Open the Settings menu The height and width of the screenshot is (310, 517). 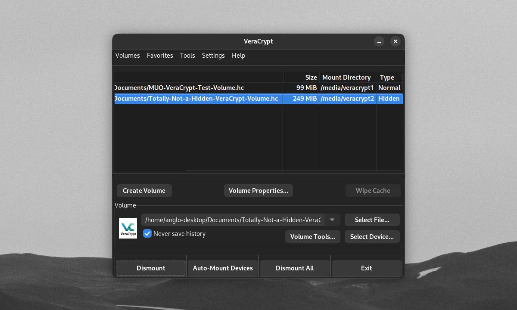point(213,56)
